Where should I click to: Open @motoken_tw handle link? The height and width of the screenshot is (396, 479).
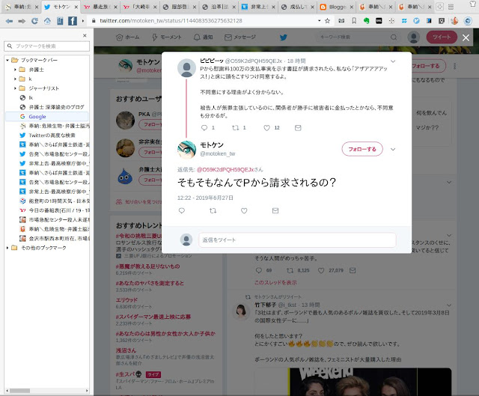tap(218, 153)
